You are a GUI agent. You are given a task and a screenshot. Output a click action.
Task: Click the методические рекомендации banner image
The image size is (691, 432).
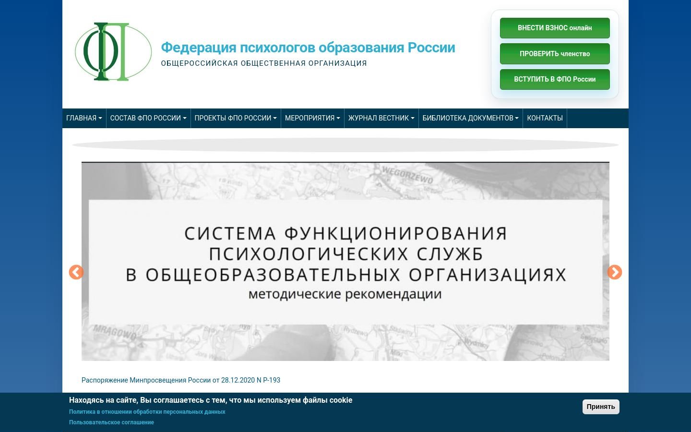345,262
